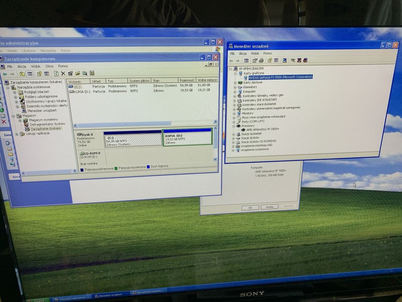Click Disable device icon in Menedżer urządzeń
Screen dimensions: 402x302
[x=305, y=60]
